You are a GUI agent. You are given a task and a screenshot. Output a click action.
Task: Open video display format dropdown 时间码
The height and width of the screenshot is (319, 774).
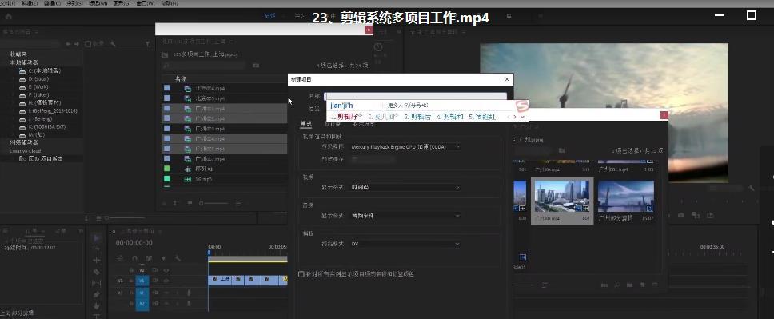tap(405, 188)
